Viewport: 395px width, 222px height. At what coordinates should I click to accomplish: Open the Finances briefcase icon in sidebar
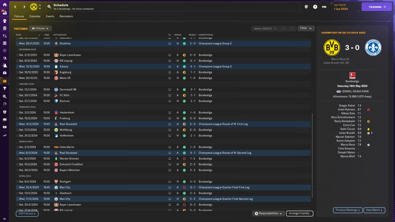[x=5, y=119]
